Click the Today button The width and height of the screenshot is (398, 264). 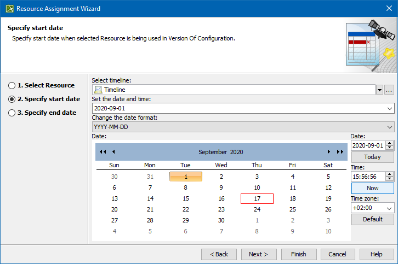372,157
